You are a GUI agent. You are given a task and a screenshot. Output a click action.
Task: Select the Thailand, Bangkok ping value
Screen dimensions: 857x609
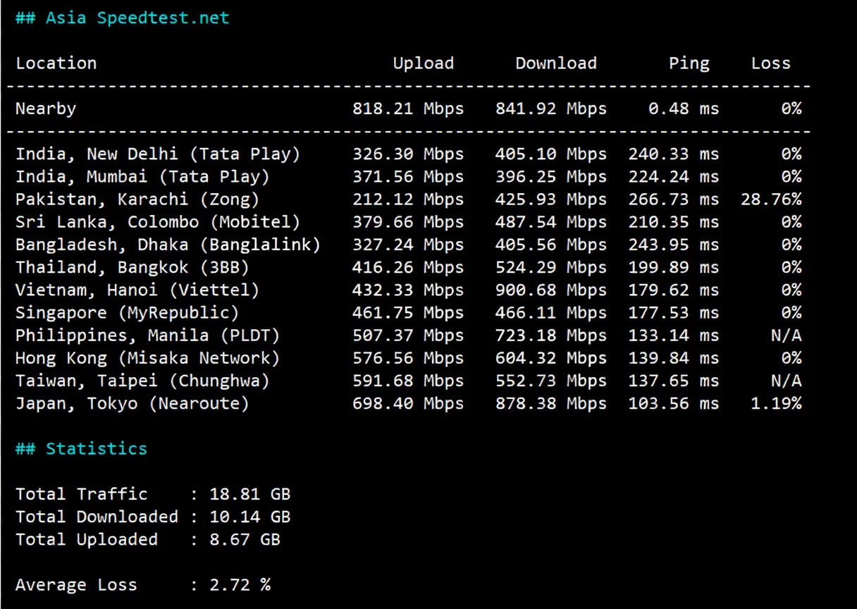point(672,266)
